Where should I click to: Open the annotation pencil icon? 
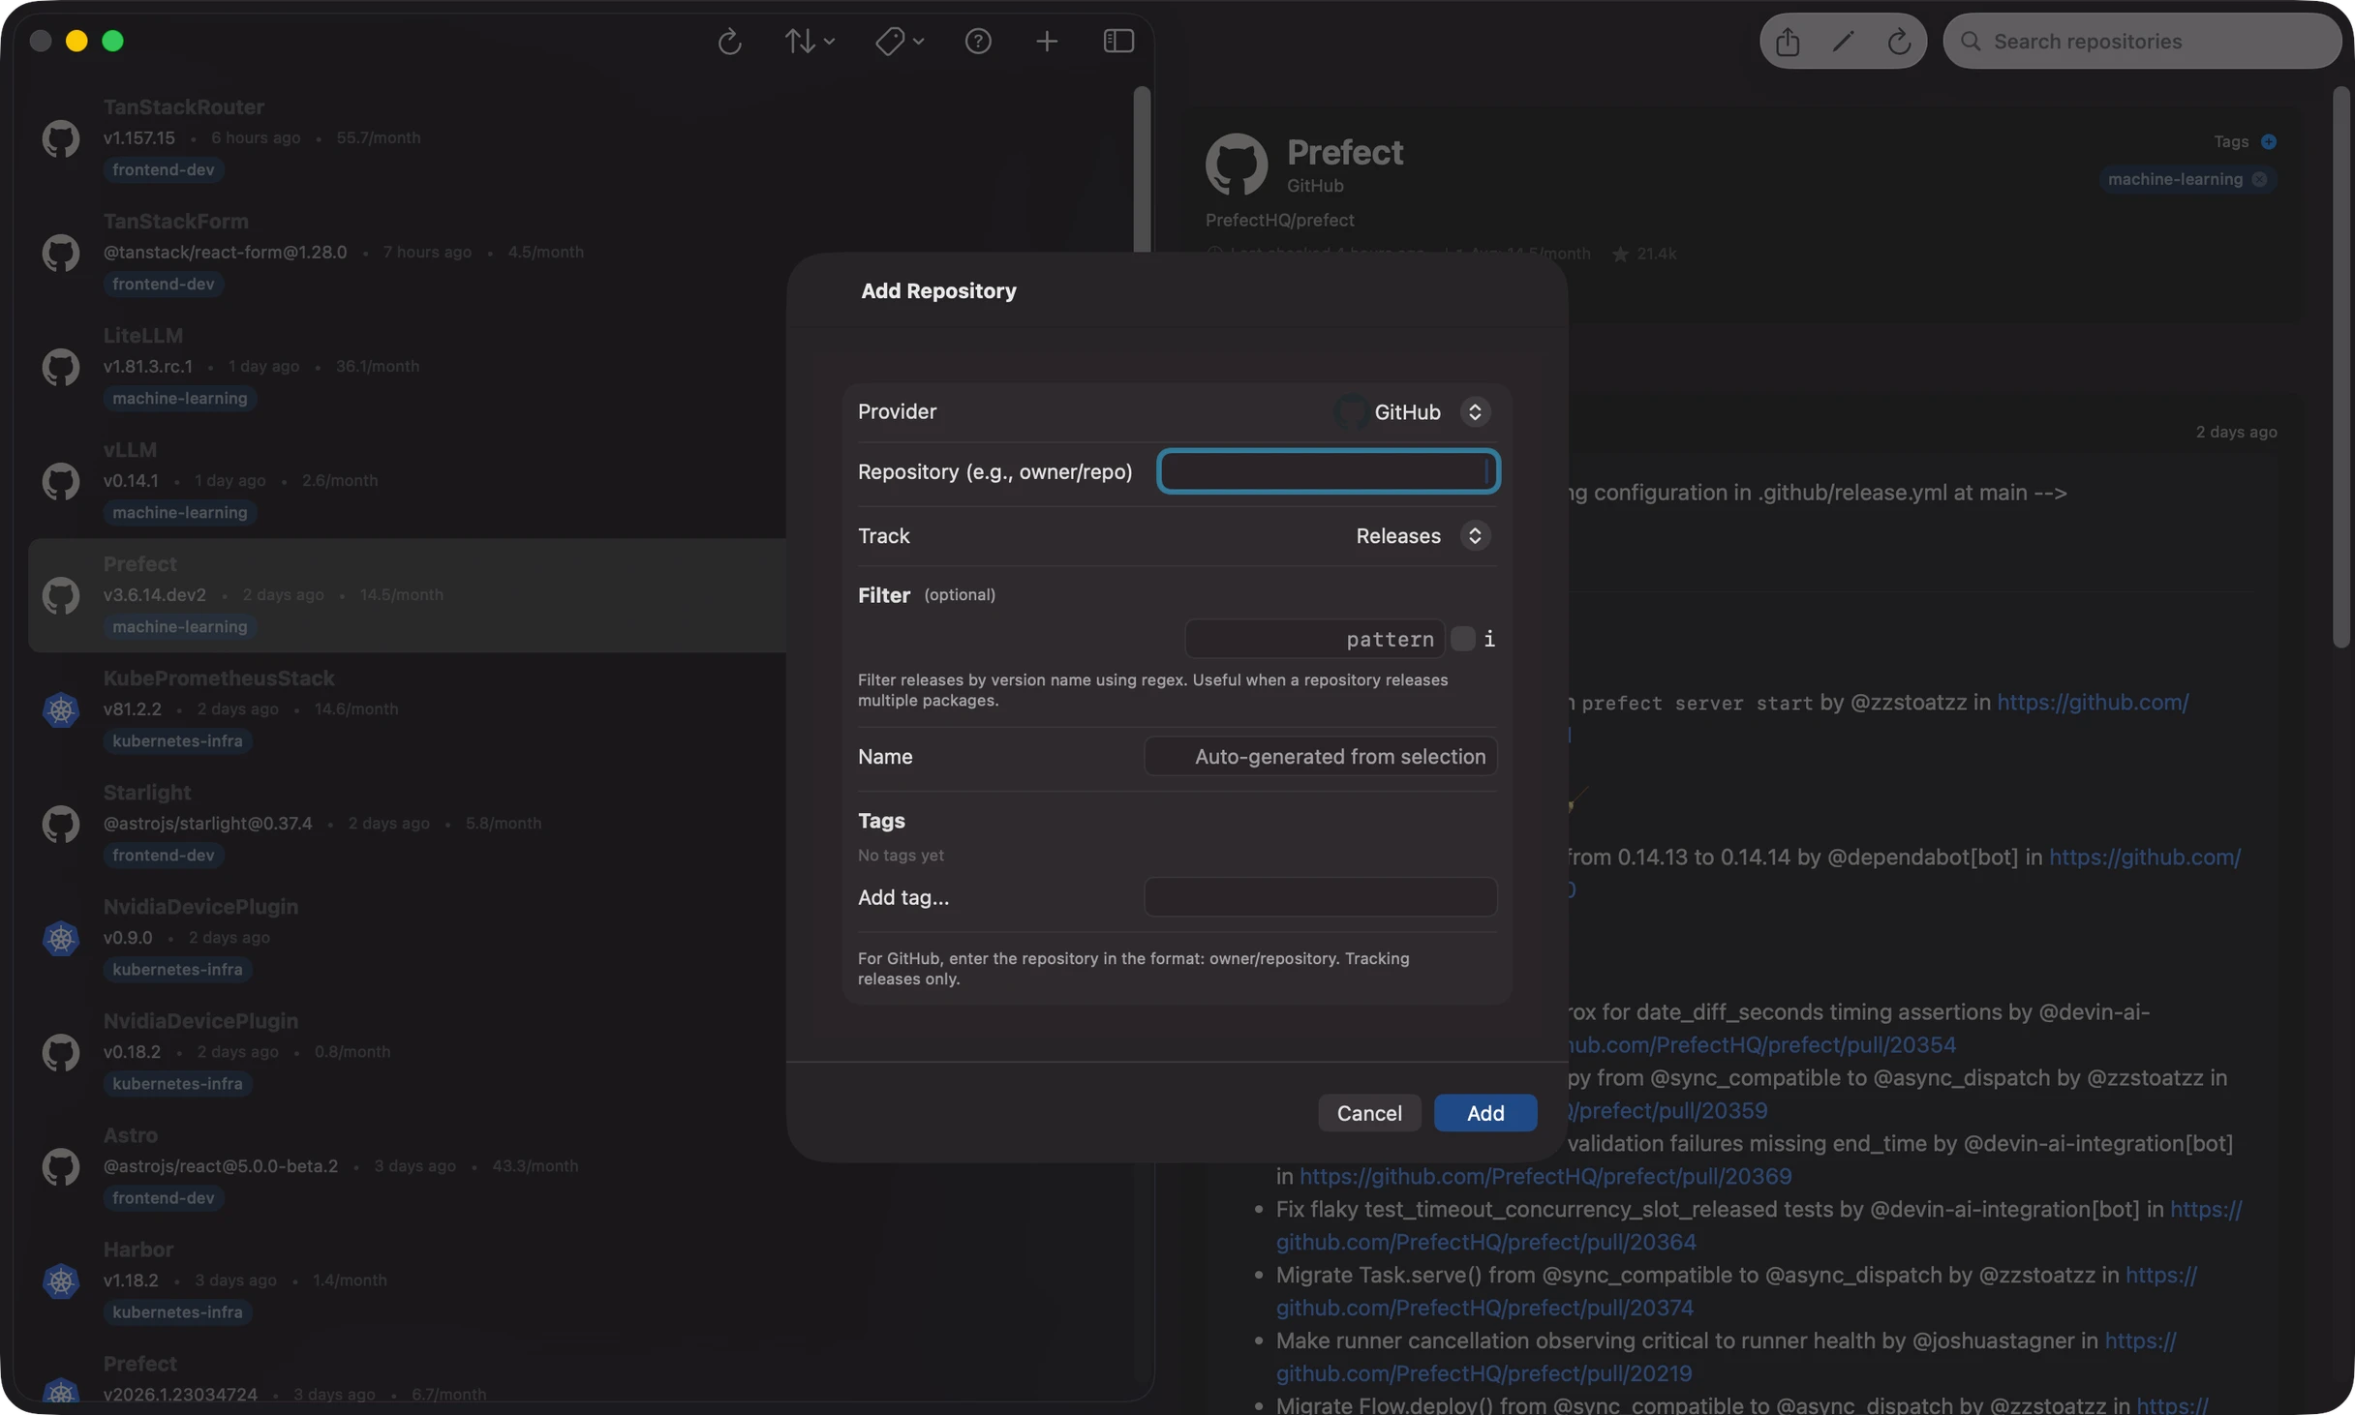point(1843,41)
